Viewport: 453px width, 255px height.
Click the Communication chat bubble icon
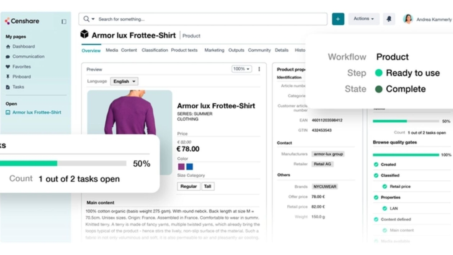[x=8, y=57]
